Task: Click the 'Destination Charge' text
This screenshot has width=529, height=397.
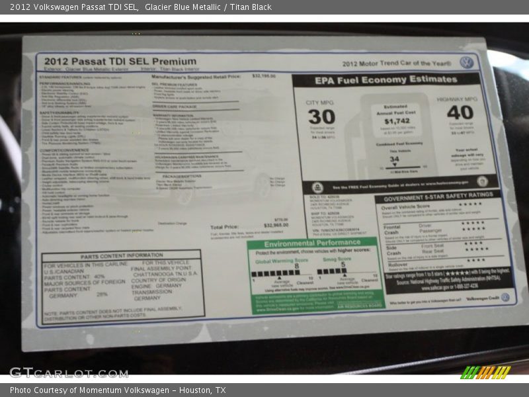Action: point(172,224)
